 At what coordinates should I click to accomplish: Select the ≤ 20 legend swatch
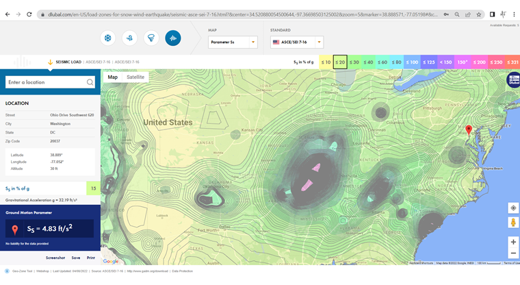(x=340, y=62)
